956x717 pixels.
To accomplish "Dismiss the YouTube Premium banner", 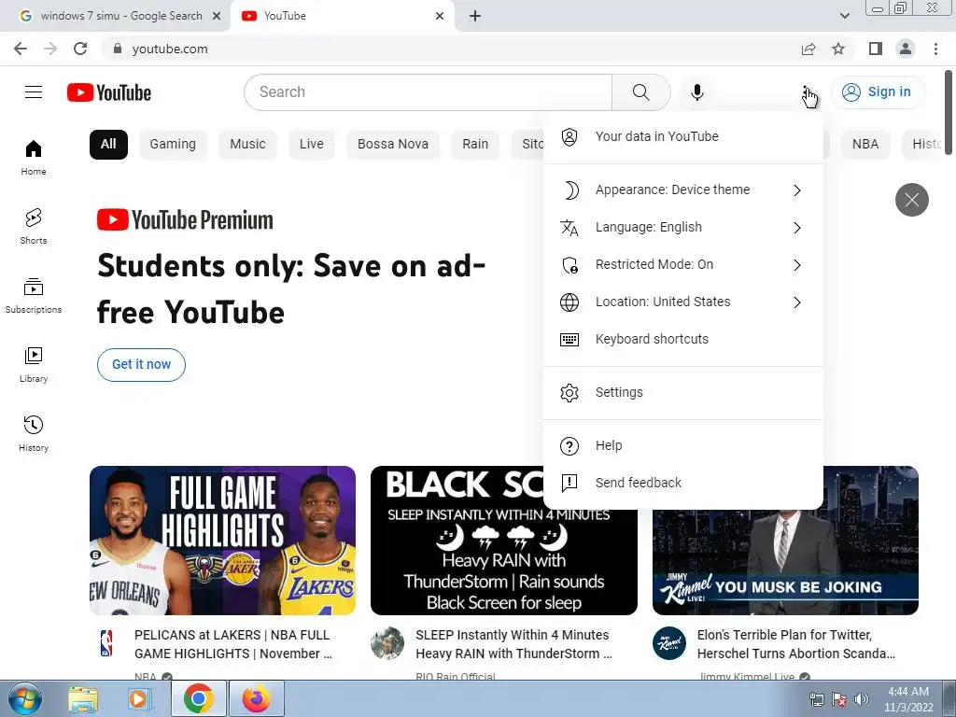I will click(911, 200).
